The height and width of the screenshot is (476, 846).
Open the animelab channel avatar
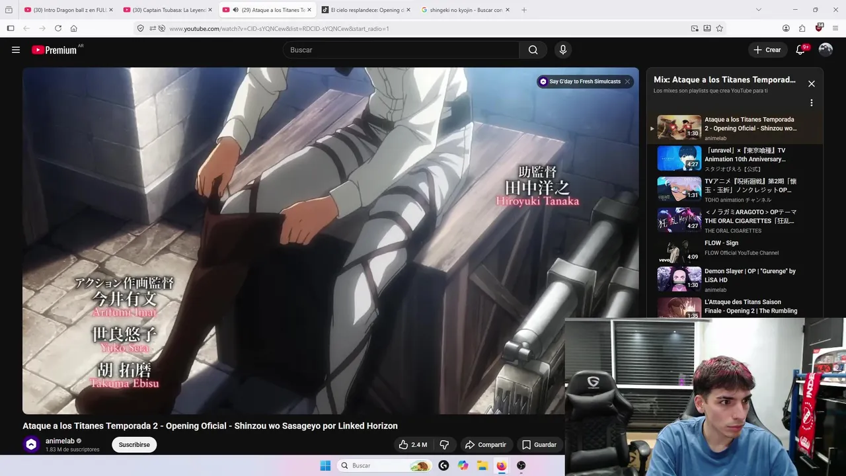pos(31,445)
